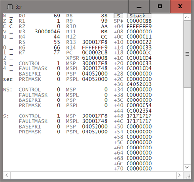Select the R7 register value 77
194x182 pixels.
tap(57, 53)
